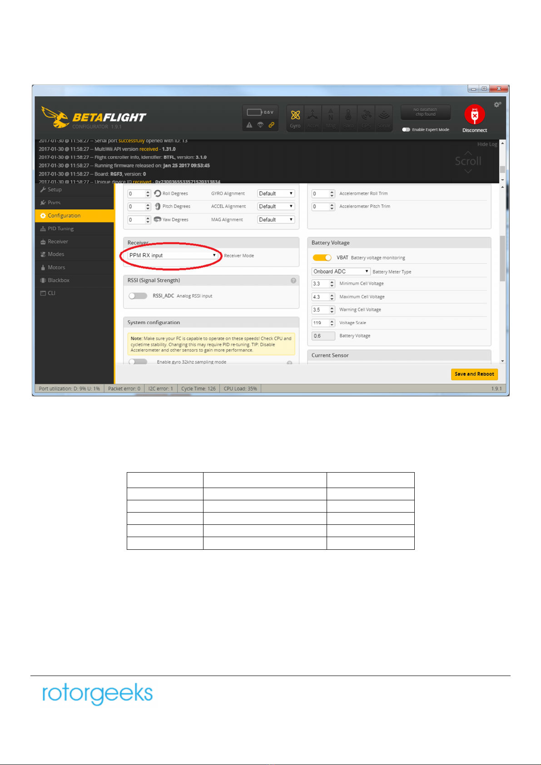Screen dimensions: 541x765
Task: Click the Gyro sensor icon
Action: pyautogui.click(x=295, y=118)
